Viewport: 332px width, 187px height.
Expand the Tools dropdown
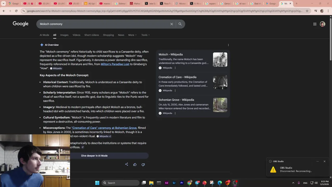pos(146,35)
